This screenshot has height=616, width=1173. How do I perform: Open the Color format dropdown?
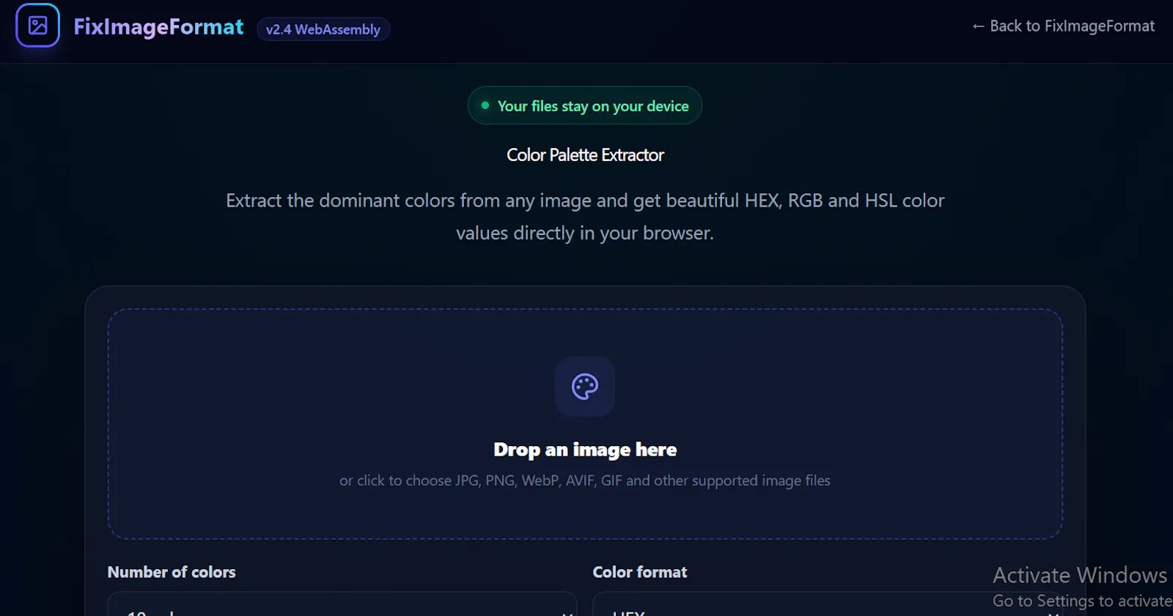[x=828, y=604]
